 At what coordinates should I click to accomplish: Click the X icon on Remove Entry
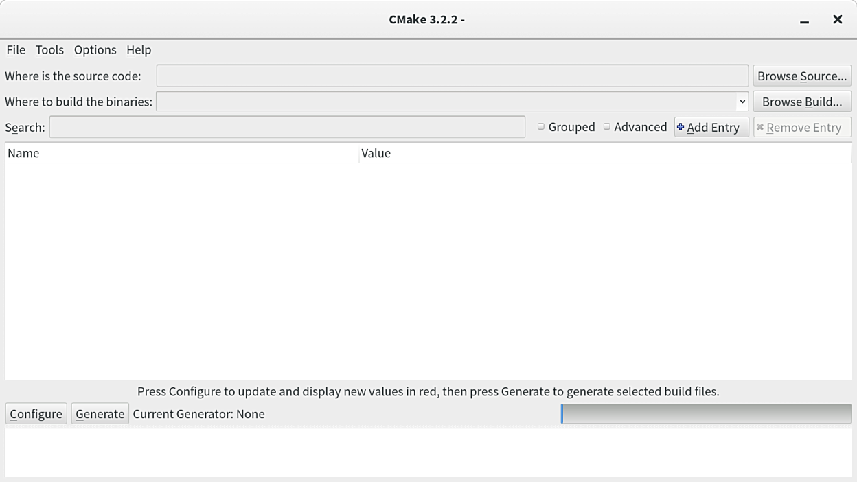pos(760,127)
